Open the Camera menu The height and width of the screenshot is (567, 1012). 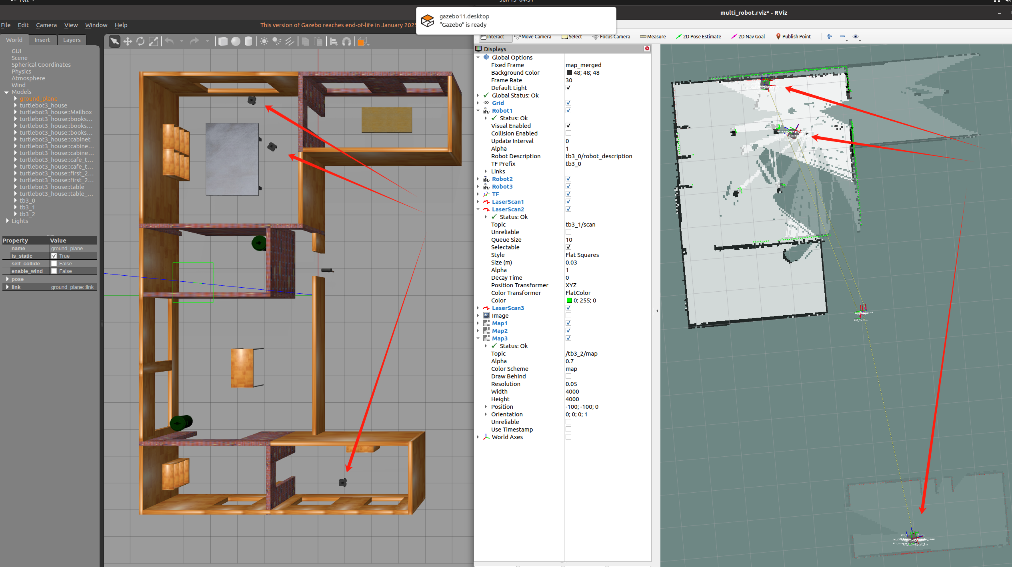point(46,25)
